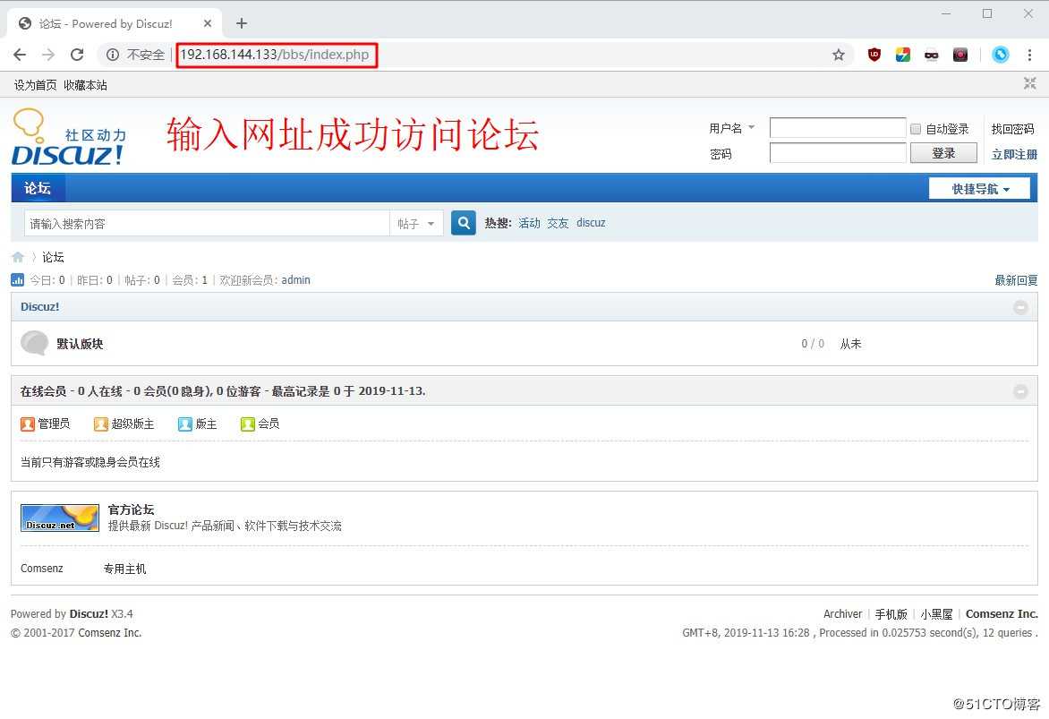1049x719 pixels.
Task: Open the 用户名 login type dropdown
Action: pyautogui.click(x=732, y=128)
